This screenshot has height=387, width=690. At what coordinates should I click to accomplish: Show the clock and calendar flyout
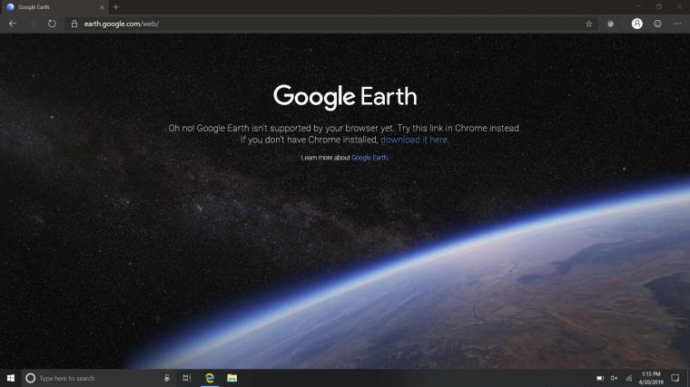[651, 378]
